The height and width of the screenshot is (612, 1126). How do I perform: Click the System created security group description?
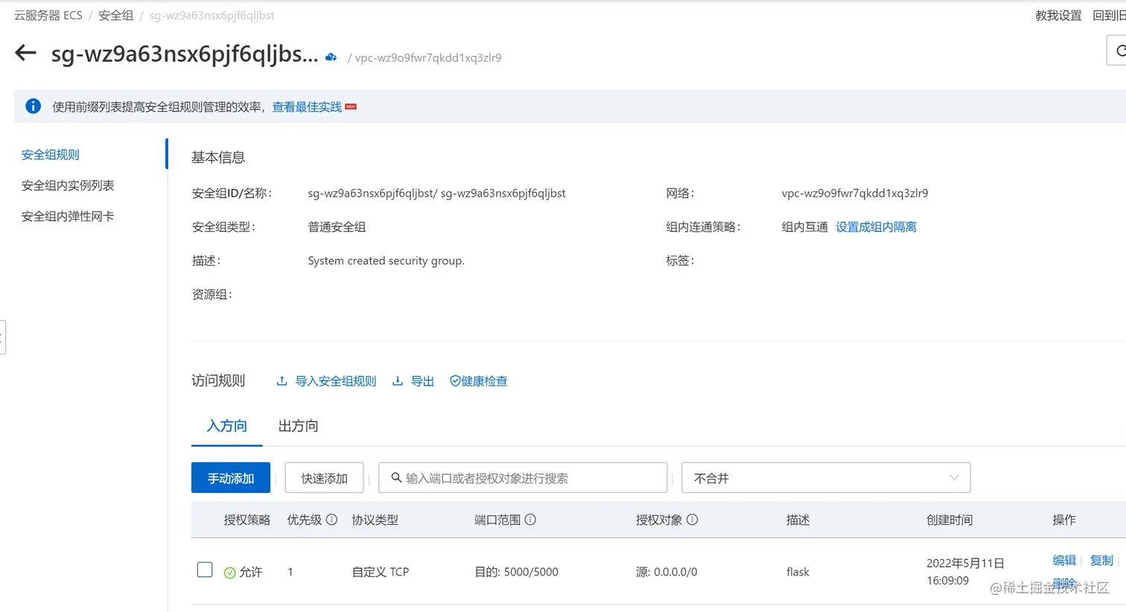point(386,261)
